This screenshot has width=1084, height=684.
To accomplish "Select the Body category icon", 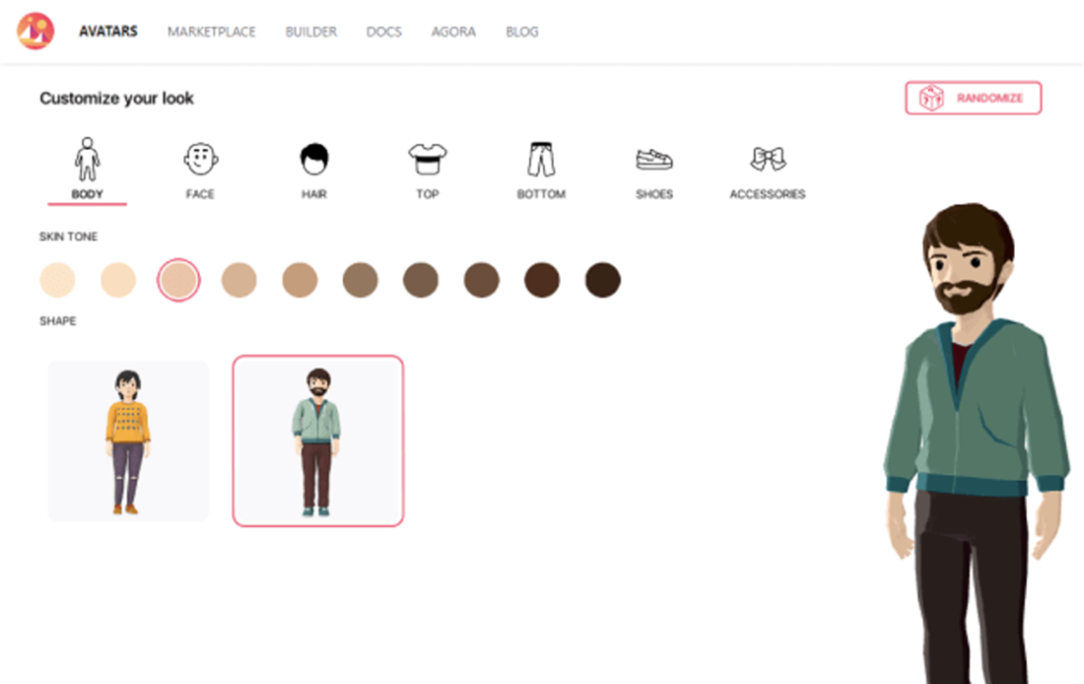I will pyautogui.click(x=88, y=159).
